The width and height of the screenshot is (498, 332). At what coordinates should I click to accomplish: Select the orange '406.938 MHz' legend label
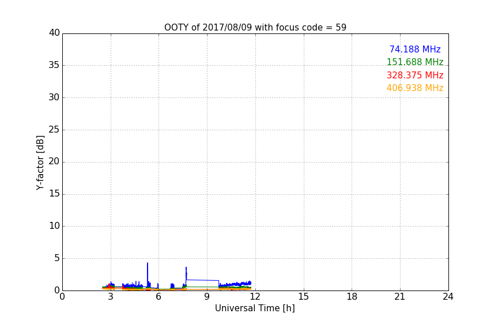coord(415,88)
